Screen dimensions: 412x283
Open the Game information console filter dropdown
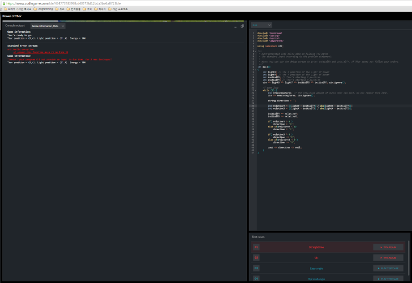(48, 26)
